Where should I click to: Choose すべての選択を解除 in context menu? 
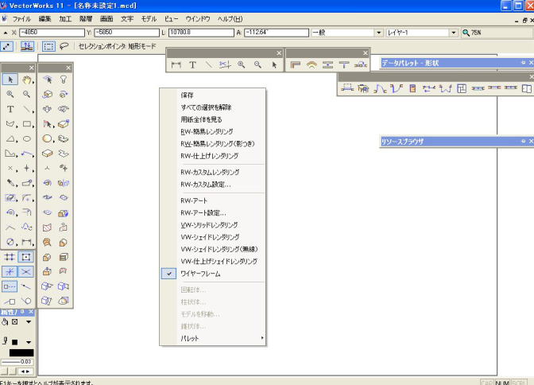(213, 107)
